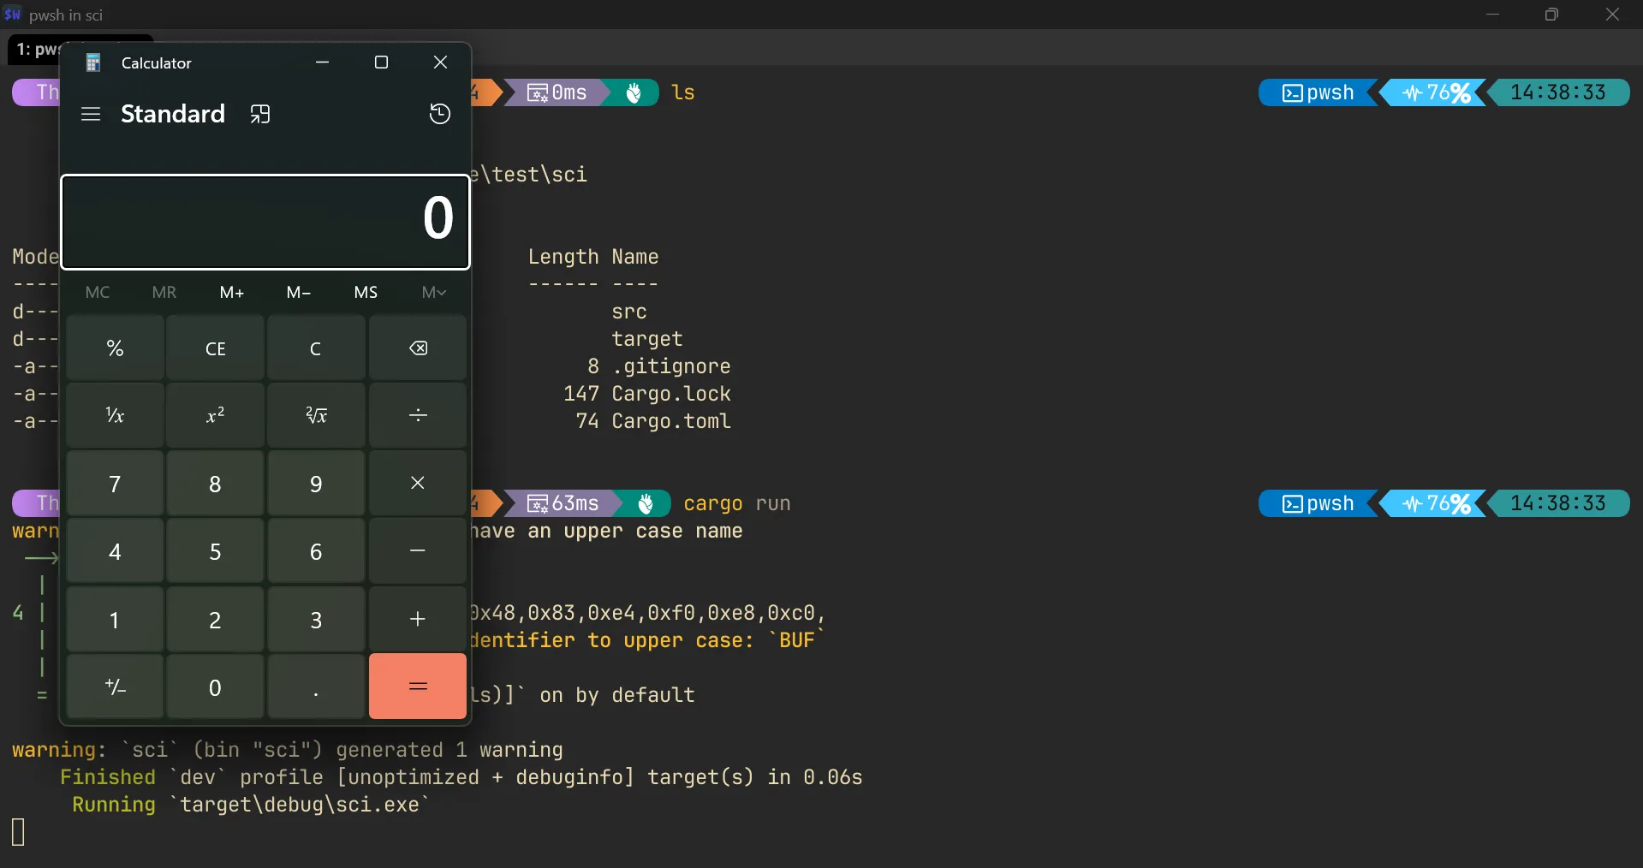The width and height of the screenshot is (1643, 868).
Task: Click the multiplication operator key
Action: click(417, 483)
